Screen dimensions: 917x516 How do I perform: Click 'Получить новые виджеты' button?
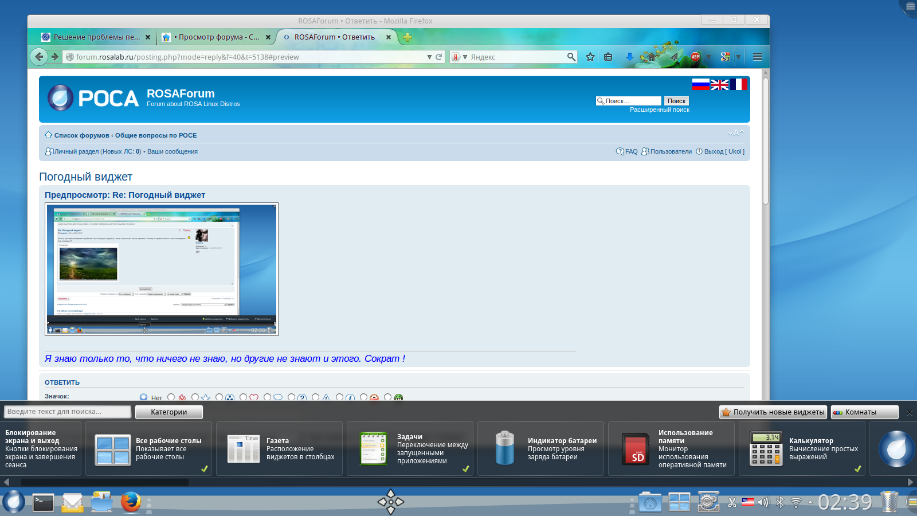tap(773, 412)
